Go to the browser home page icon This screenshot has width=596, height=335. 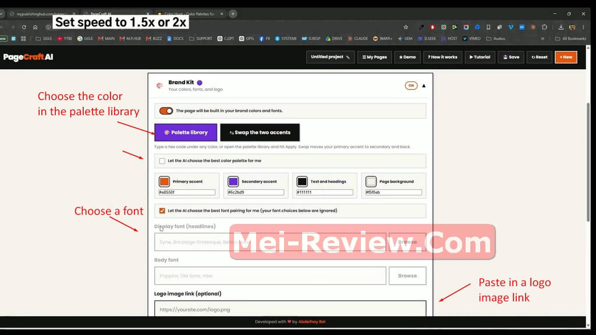click(35, 27)
